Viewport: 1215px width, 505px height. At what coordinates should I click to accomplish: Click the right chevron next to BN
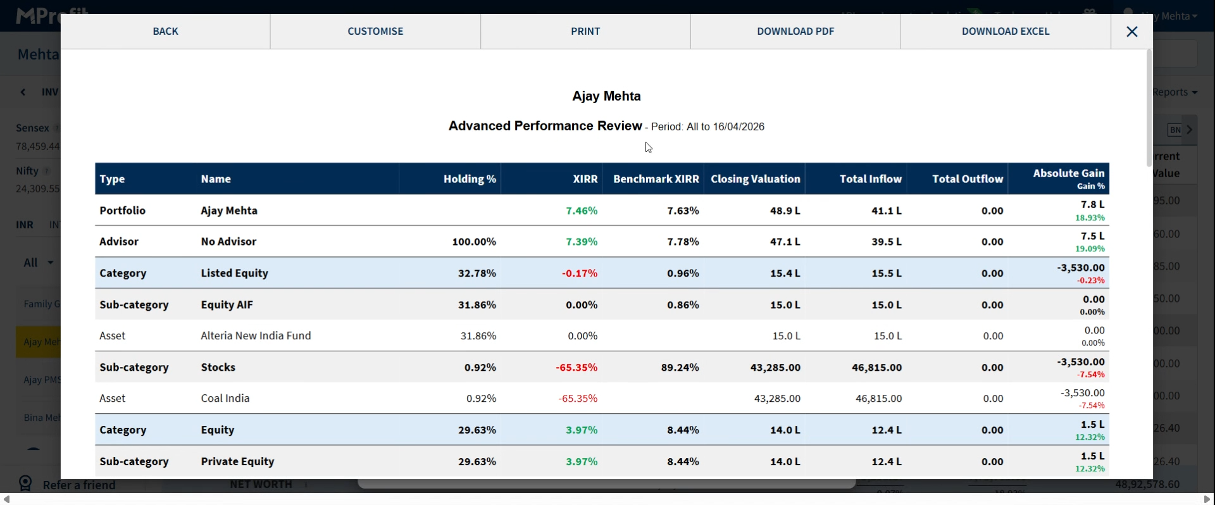click(x=1190, y=130)
